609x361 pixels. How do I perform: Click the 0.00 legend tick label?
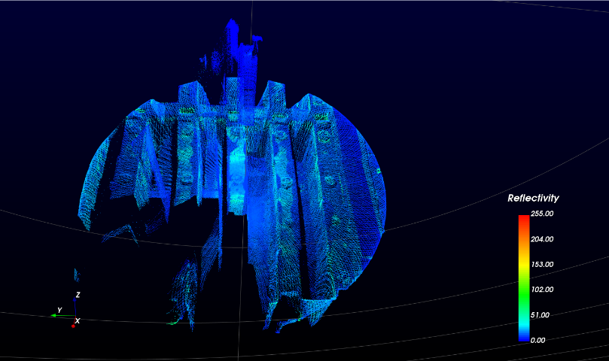pyautogui.click(x=545, y=340)
